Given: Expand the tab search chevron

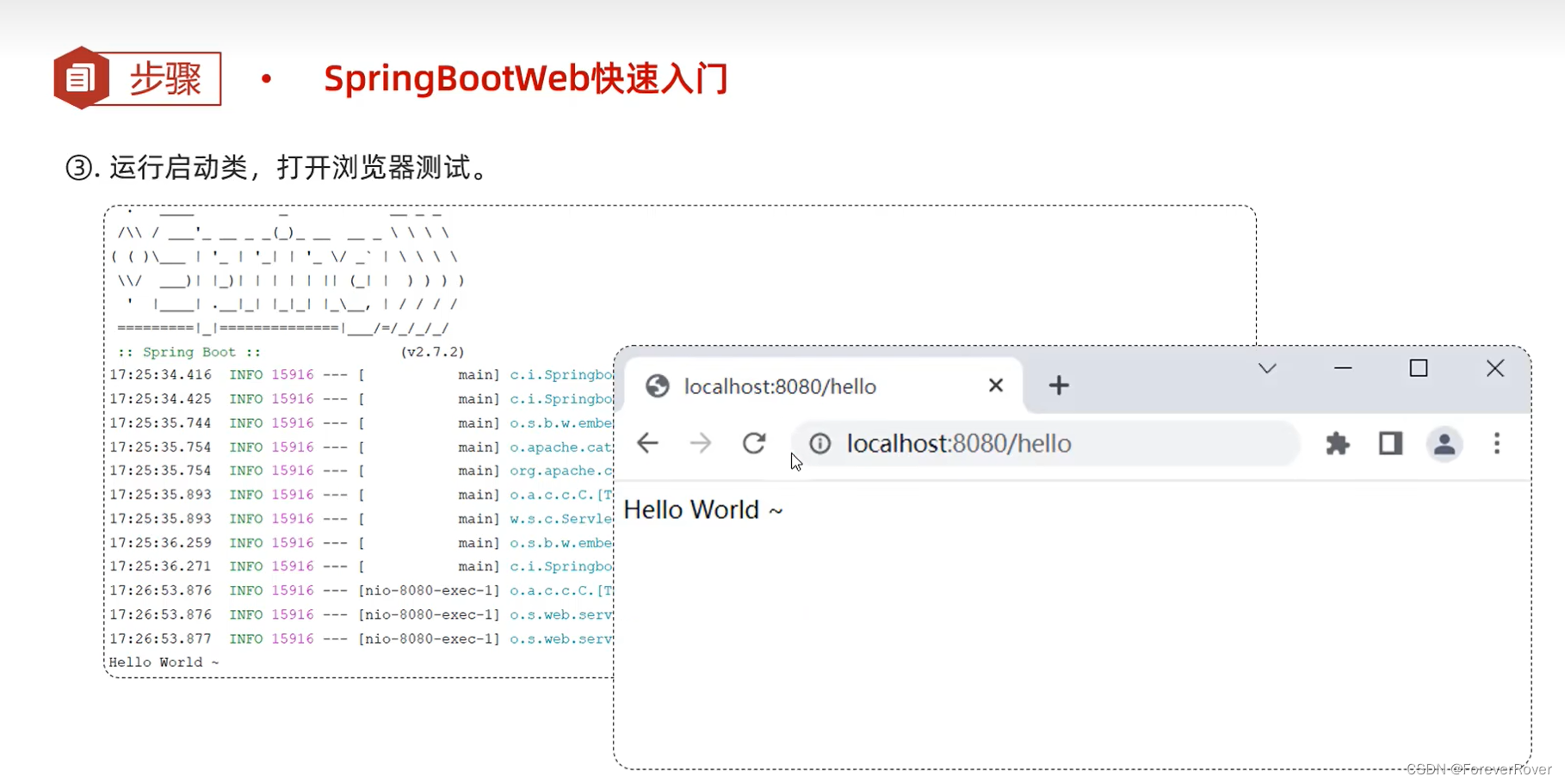Looking at the screenshot, I should (1267, 369).
